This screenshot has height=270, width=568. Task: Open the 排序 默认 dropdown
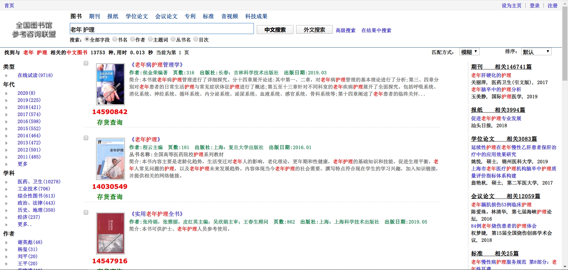pos(536,52)
